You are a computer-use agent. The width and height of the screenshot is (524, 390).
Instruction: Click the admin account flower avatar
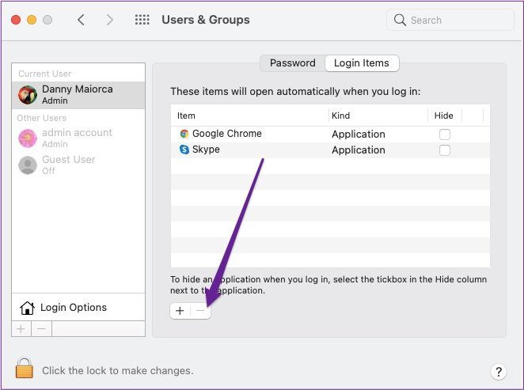coord(28,138)
